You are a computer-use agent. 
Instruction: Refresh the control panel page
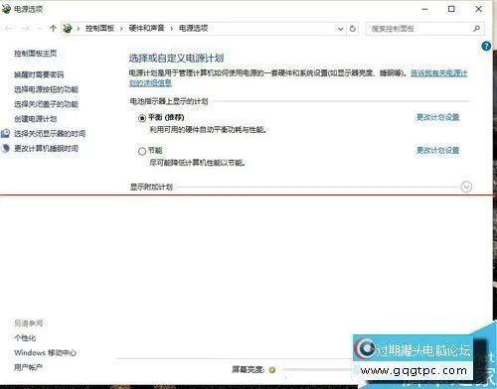(x=353, y=29)
